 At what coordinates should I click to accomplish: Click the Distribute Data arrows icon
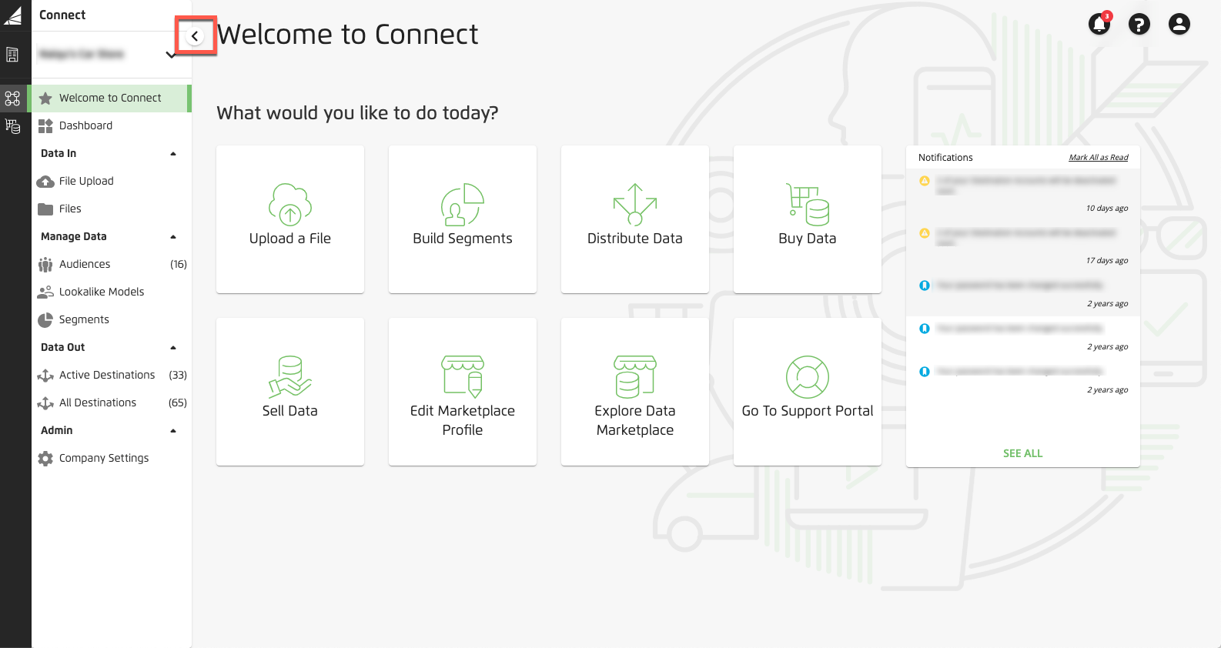click(x=634, y=204)
